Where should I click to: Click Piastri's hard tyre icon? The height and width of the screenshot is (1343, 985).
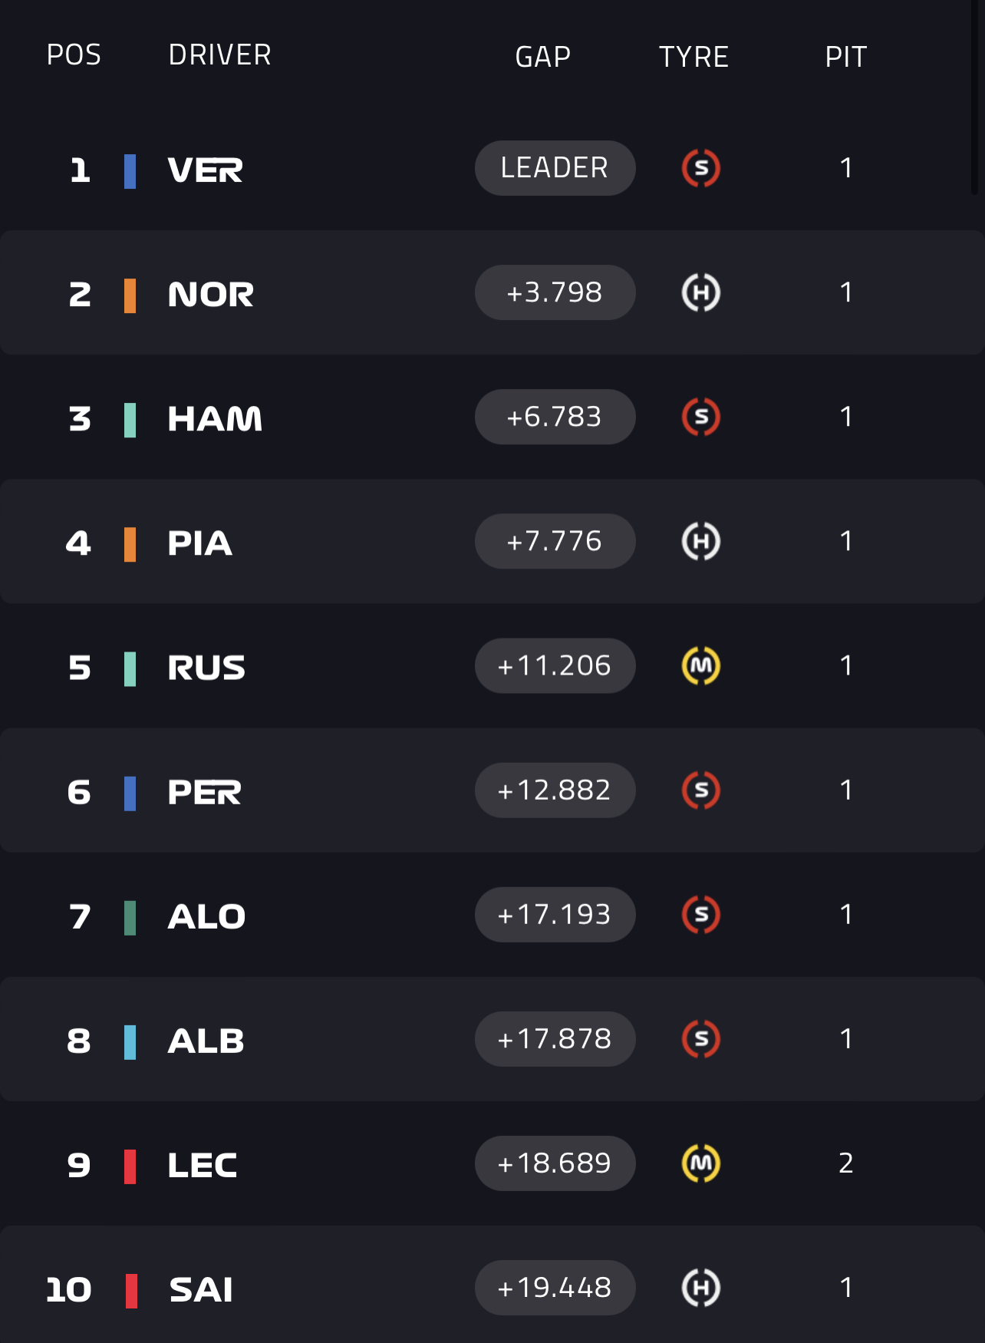coord(700,541)
